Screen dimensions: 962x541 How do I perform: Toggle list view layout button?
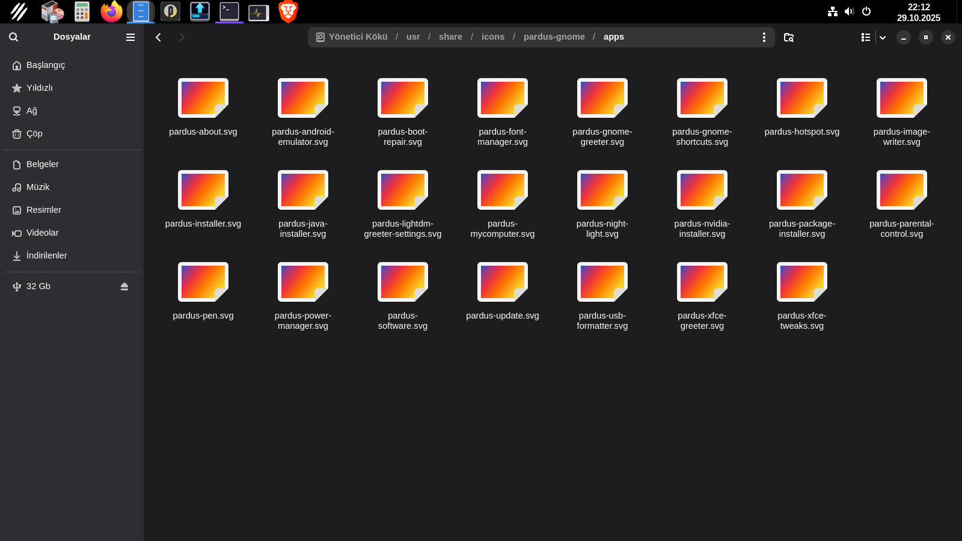[x=865, y=37]
